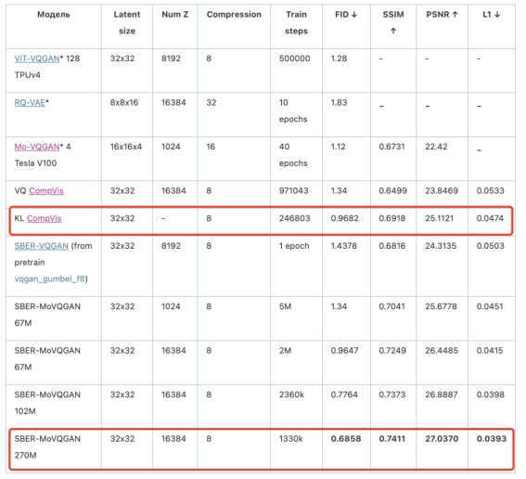This screenshot has height=479, width=526.
Task: Click the PSNR column header
Action: click(442, 15)
